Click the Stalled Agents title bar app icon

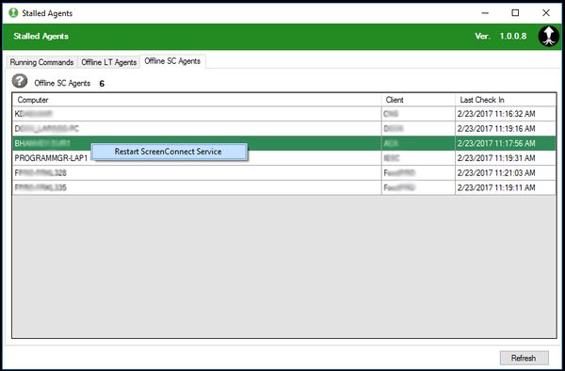(13, 13)
